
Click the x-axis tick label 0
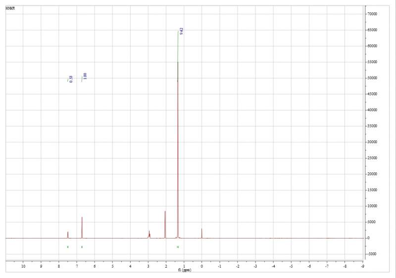pos(202,266)
